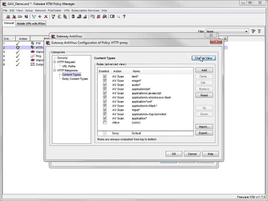This screenshot has width=268, height=201.
Task: Click the black clipboard toolbar icon
Action: click(x=73, y=16)
